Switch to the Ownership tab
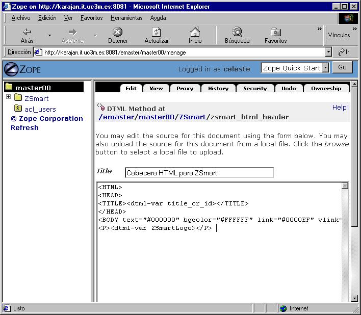 coord(326,88)
